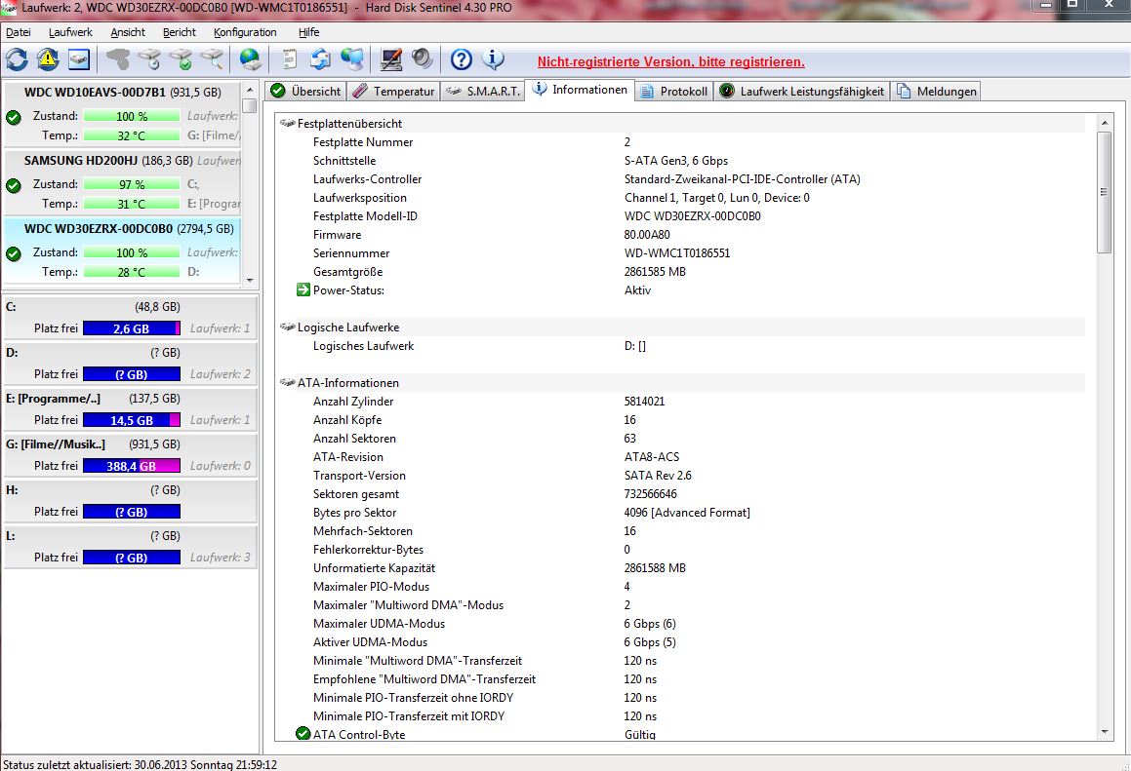Click the disk with clock toolbar icon
1131x771 pixels.
coord(150,59)
